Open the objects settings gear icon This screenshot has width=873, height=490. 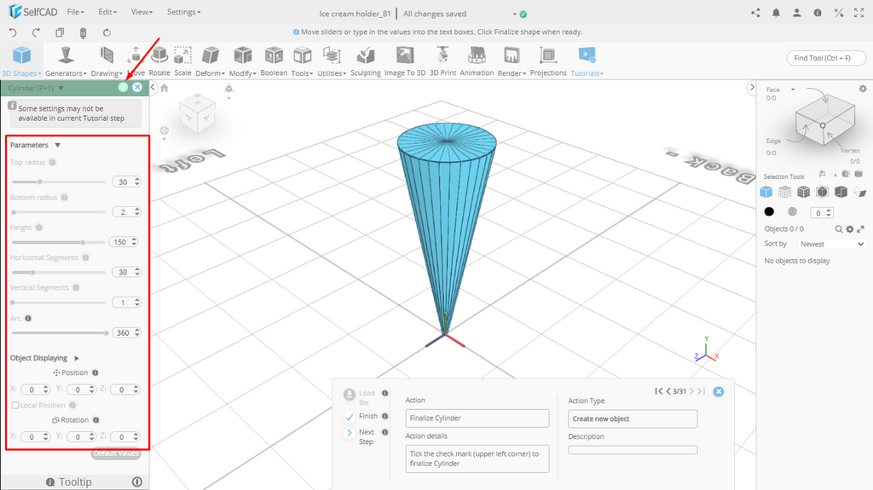pyautogui.click(x=850, y=229)
